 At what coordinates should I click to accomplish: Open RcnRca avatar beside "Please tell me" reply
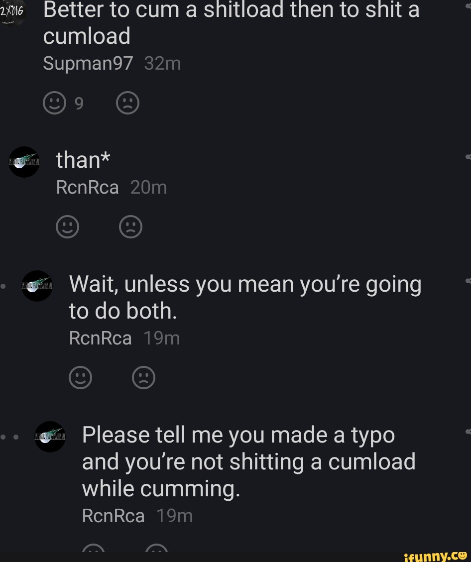50,437
